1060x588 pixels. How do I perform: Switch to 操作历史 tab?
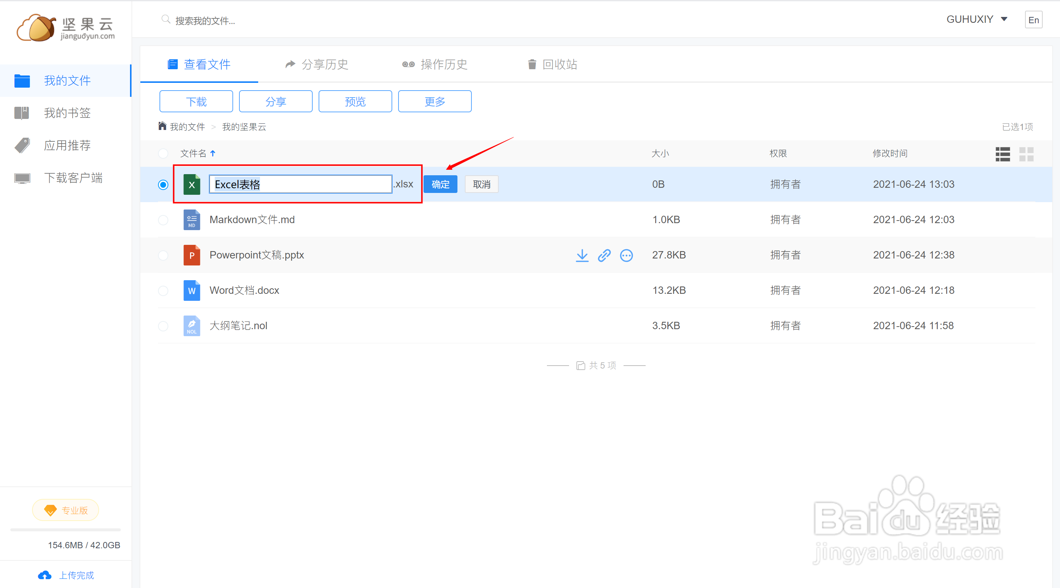(435, 64)
